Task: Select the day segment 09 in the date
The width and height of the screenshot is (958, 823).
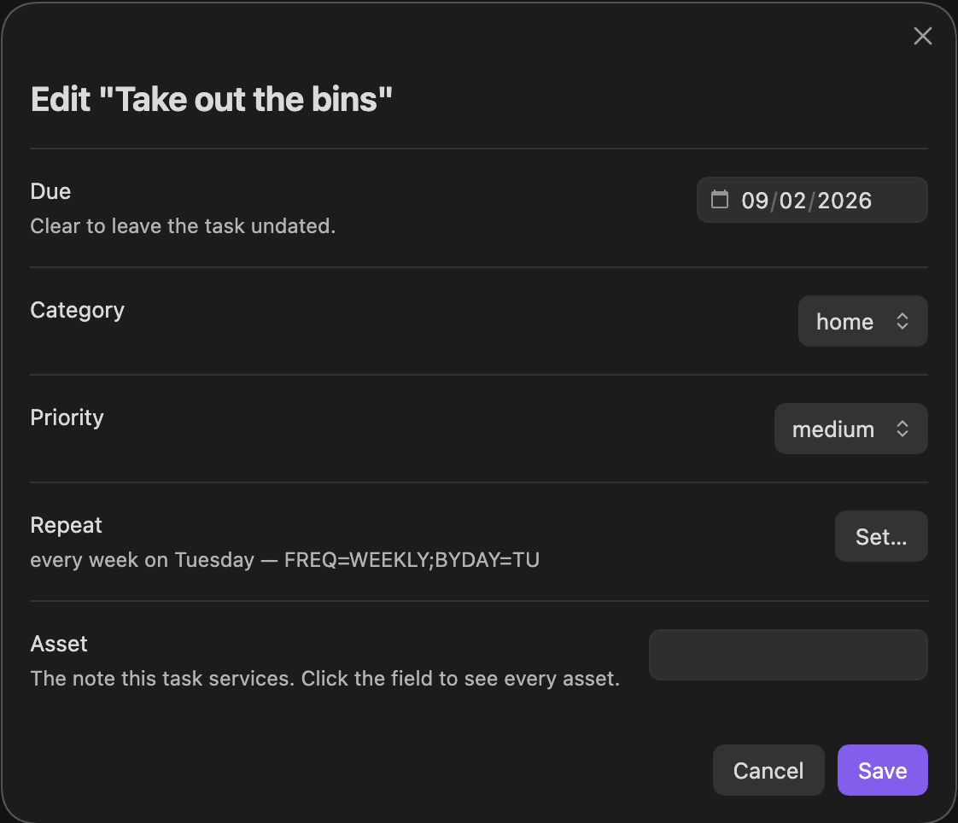Action: (755, 201)
